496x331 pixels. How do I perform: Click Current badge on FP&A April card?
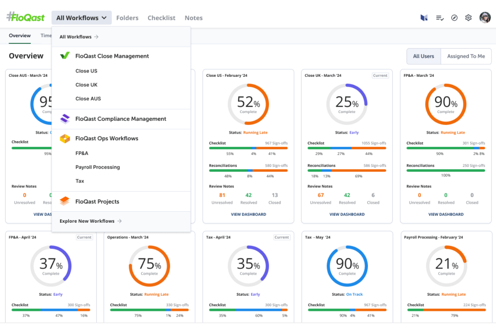[x=84, y=237]
